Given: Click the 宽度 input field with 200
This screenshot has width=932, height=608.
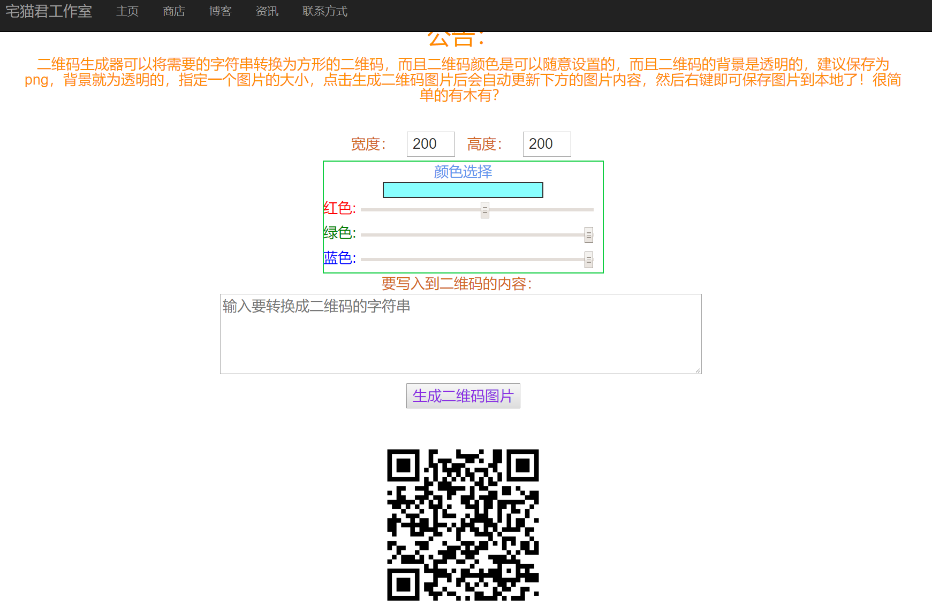Looking at the screenshot, I should pos(431,144).
